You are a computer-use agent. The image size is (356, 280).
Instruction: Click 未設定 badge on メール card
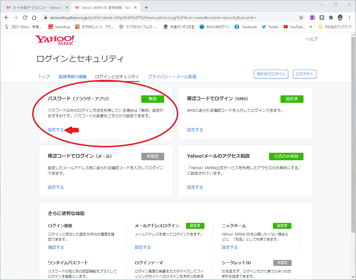[153, 156]
